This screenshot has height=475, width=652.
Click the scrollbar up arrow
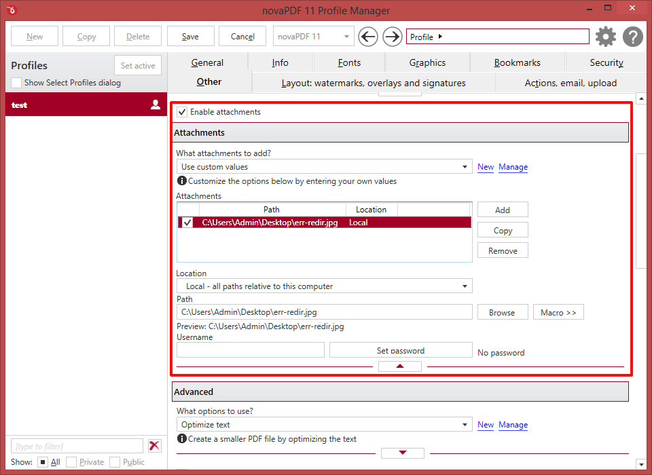click(640, 98)
